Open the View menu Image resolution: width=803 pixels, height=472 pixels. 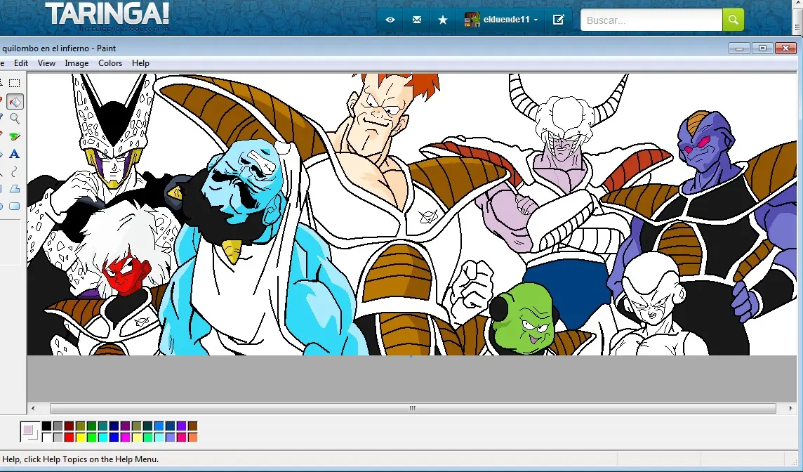pyautogui.click(x=46, y=63)
